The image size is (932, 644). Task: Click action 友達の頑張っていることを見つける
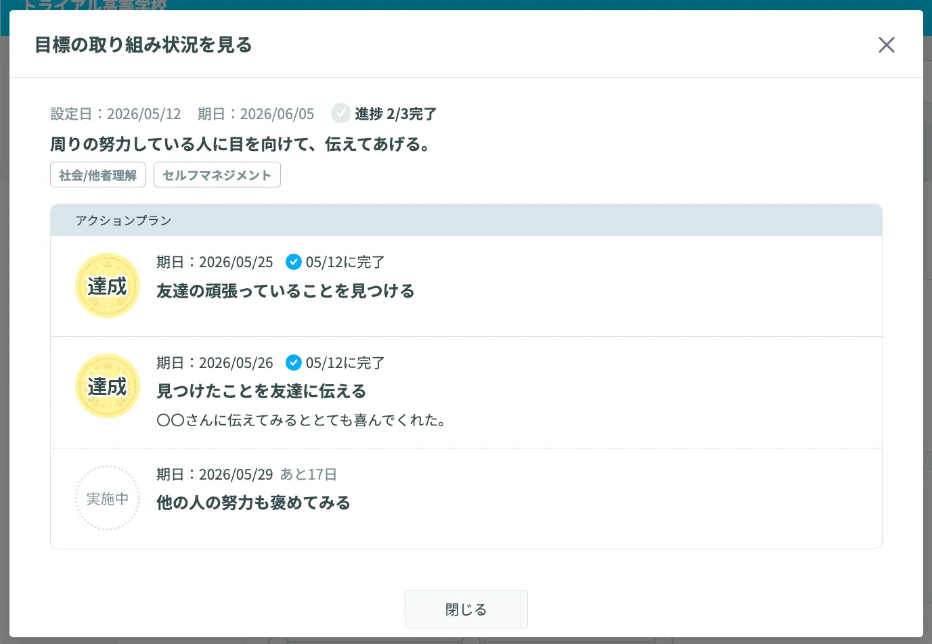point(286,291)
